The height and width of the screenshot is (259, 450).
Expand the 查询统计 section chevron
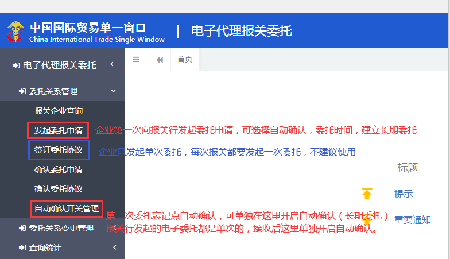[115, 247]
